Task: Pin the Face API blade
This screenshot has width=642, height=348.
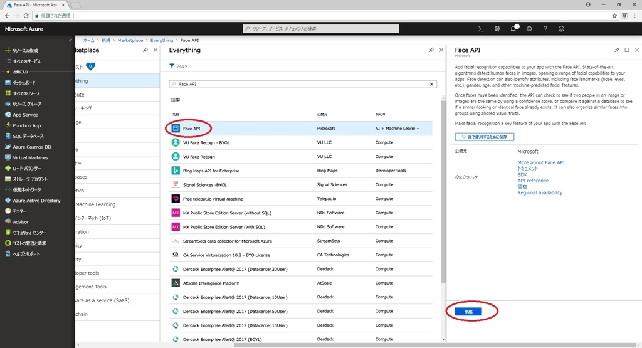Action: coord(617,50)
